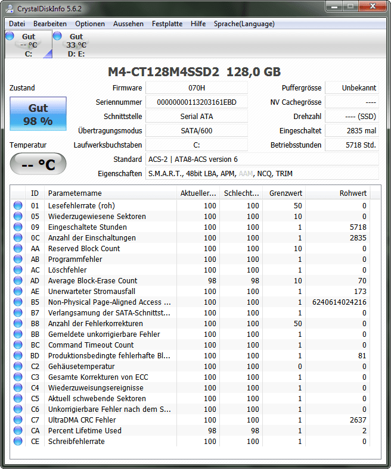391x469 pixels.
Task: Click the disk title M4-CT128M4SSD2 128,0 GB
Action: 194,72
